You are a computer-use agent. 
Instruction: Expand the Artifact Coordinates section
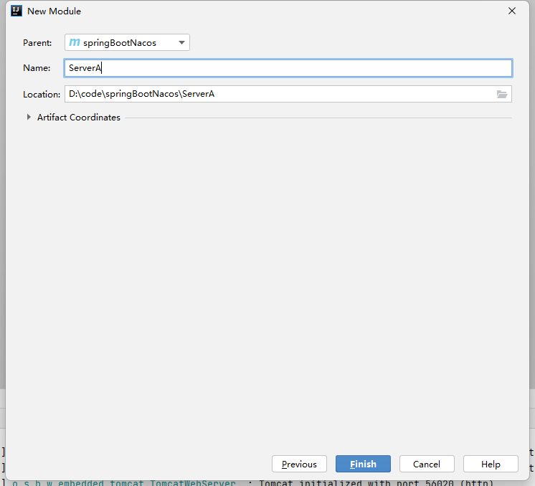coord(29,118)
